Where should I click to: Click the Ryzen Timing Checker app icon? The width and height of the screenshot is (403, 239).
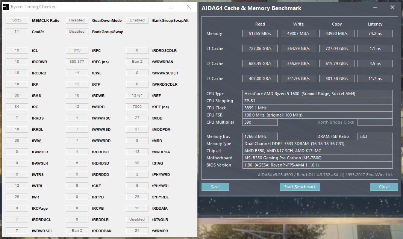pyautogui.click(x=6, y=7)
